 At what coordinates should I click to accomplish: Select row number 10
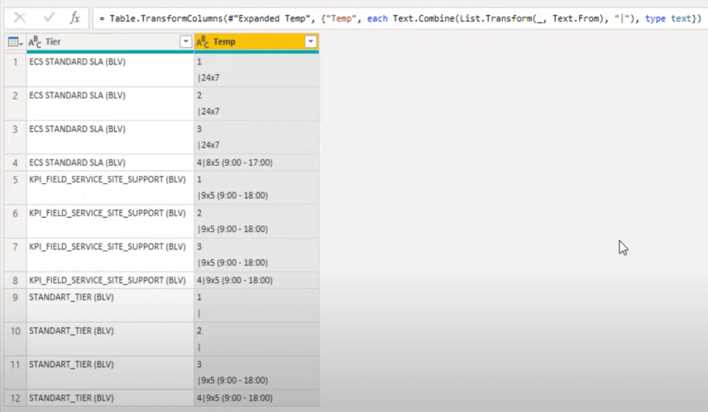16,339
